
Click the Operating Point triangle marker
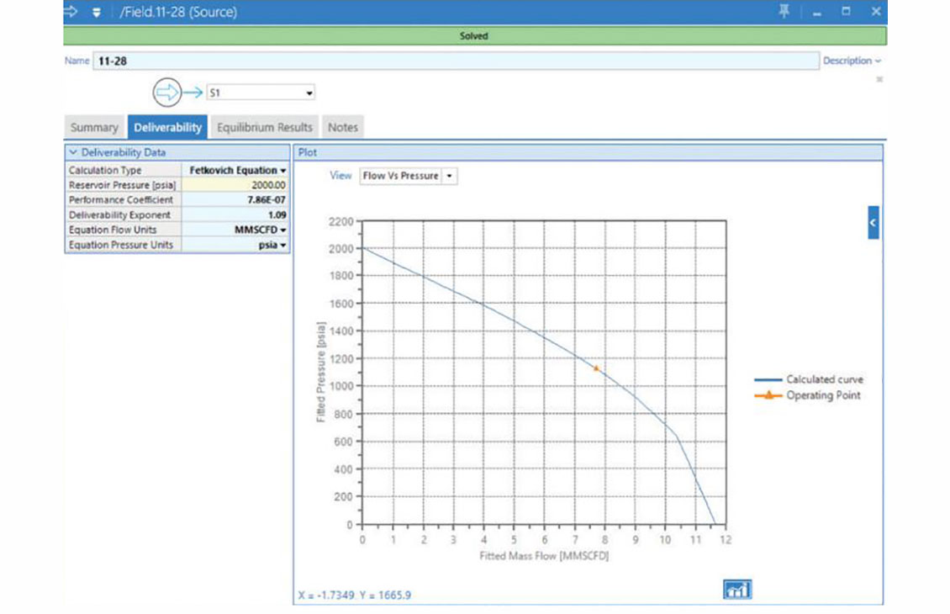[x=596, y=368]
